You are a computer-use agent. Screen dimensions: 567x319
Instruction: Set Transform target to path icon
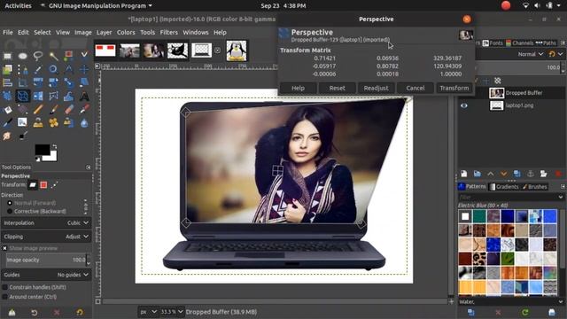pyautogui.click(x=54, y=185)
